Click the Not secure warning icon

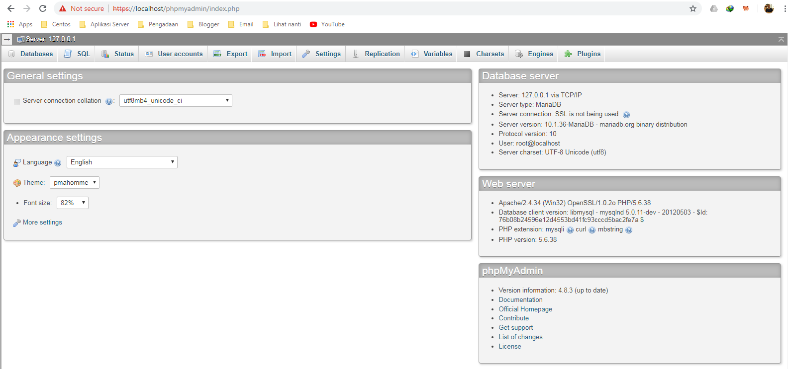63,8
